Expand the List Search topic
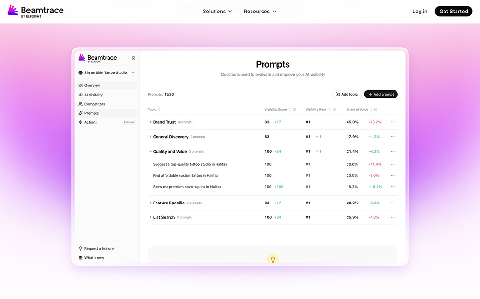 150,217
